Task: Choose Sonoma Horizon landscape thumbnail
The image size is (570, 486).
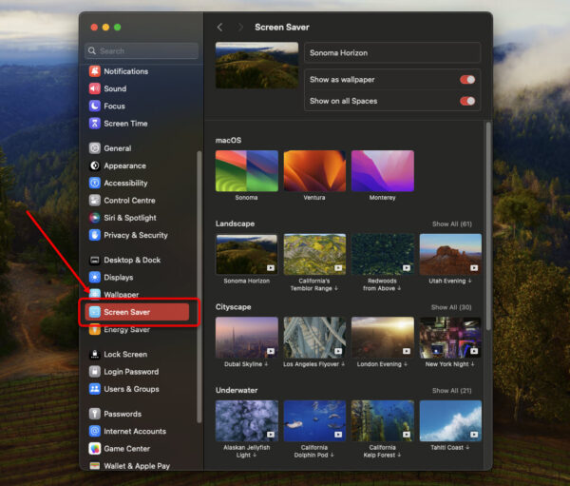Action: (247, 254)
